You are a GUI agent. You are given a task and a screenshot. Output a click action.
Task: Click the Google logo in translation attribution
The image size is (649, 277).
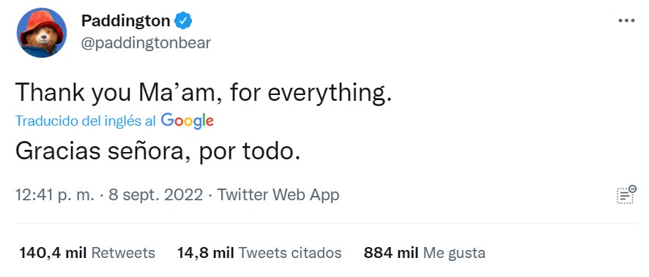click(x=187, y=121)
